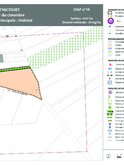Select the magenta asterisk landscape element symbol

click(110, 92)
